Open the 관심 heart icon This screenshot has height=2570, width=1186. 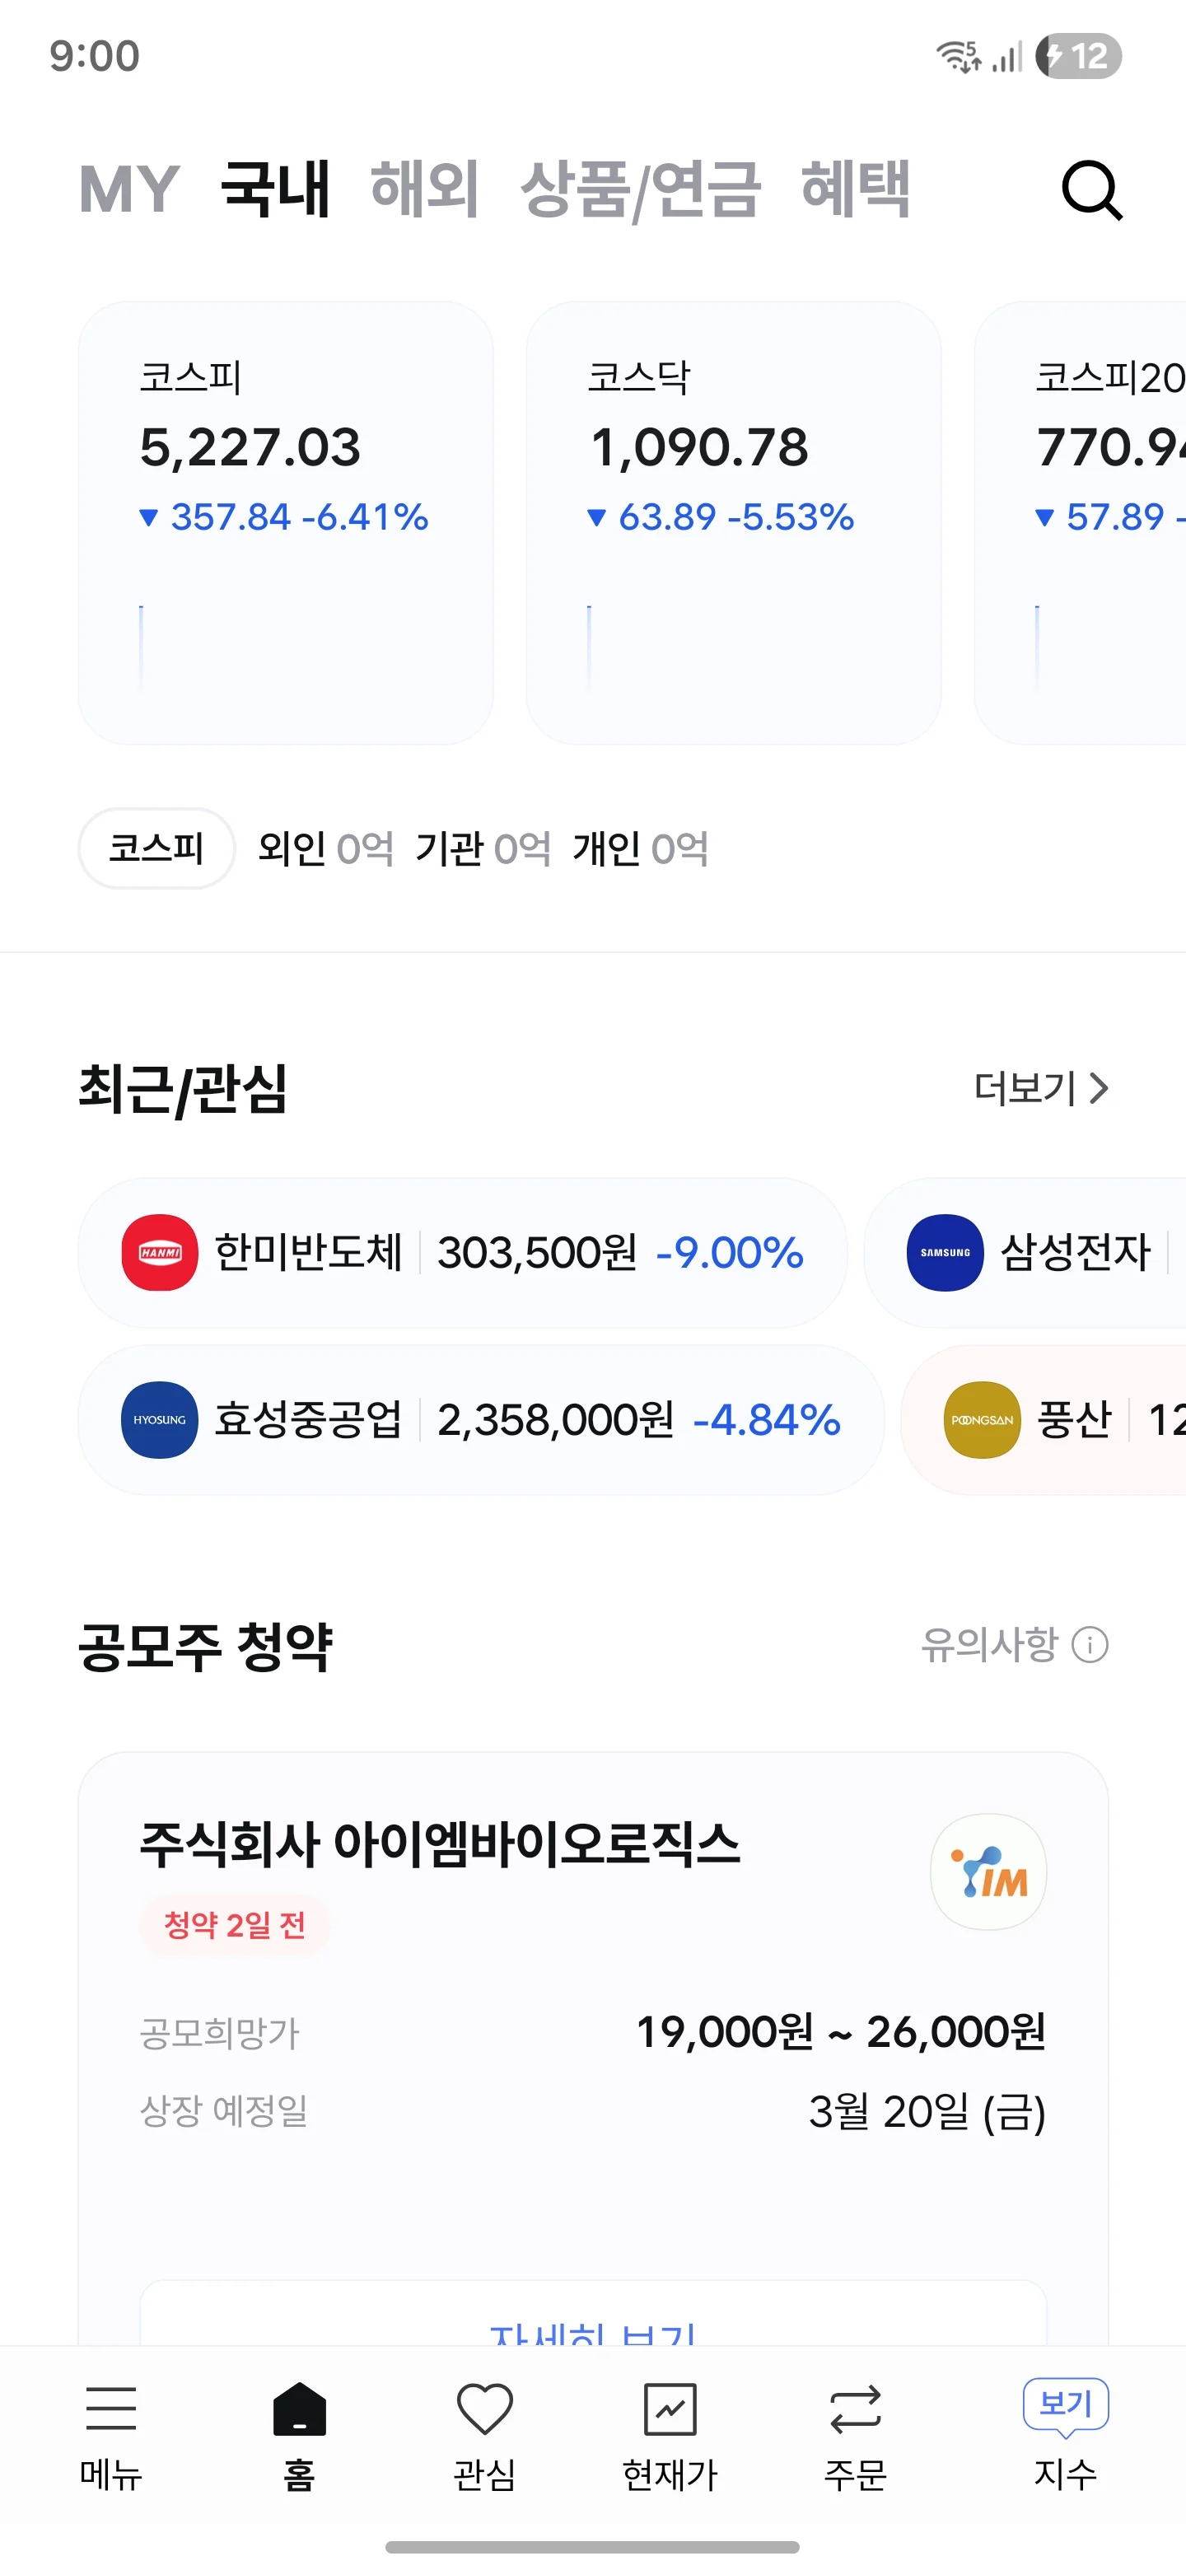click(485, 2409)
